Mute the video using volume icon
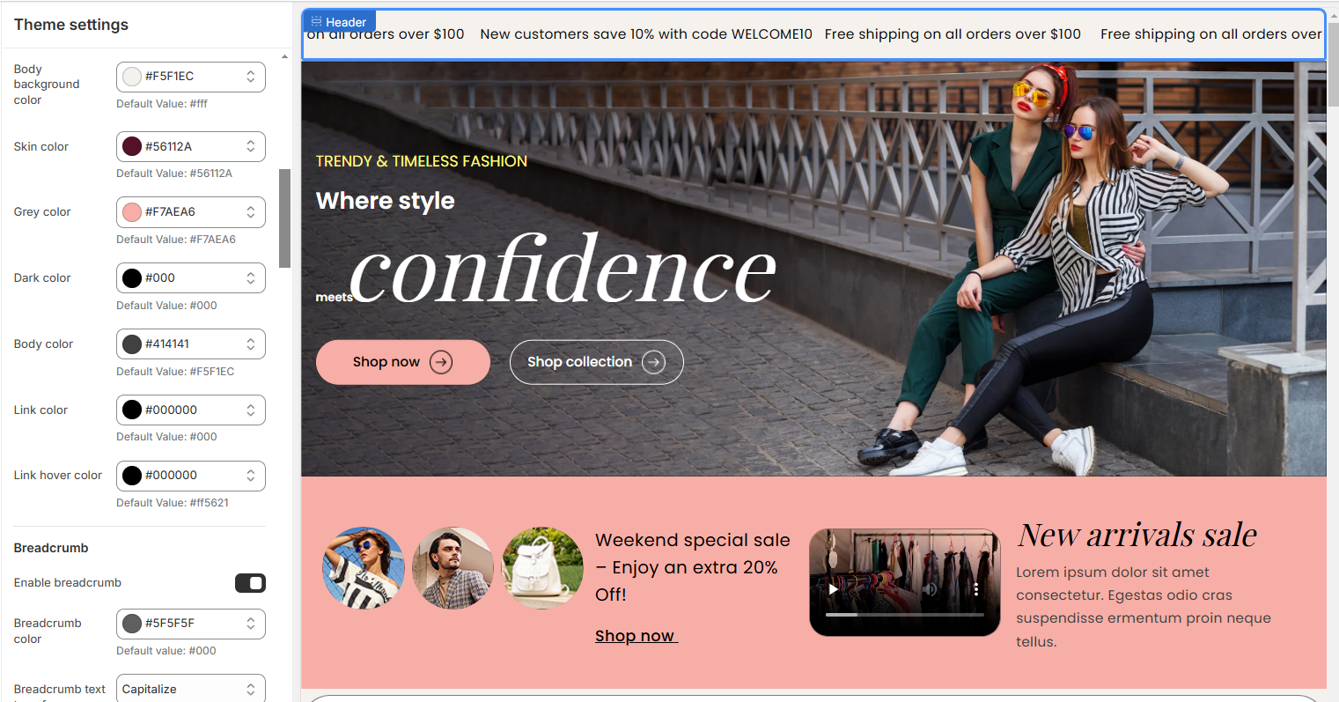 click(930, 589)
